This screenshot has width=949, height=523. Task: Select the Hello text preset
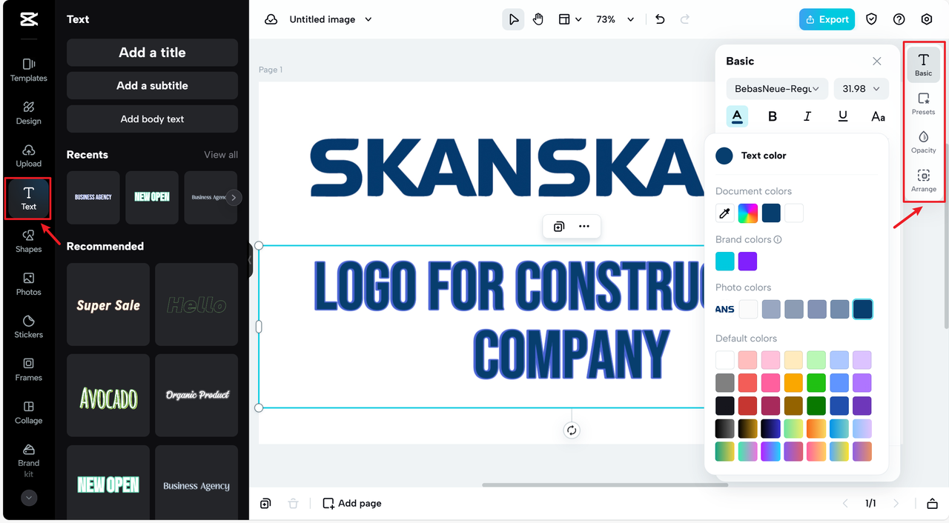click(196, 304)
